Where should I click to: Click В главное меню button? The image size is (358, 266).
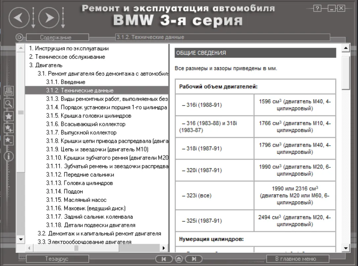tap(296, 259)
